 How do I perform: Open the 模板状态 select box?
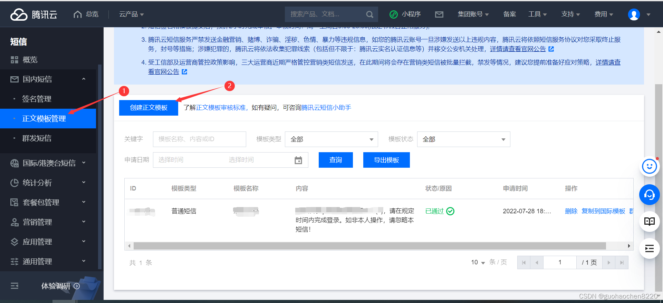[463, 139]
